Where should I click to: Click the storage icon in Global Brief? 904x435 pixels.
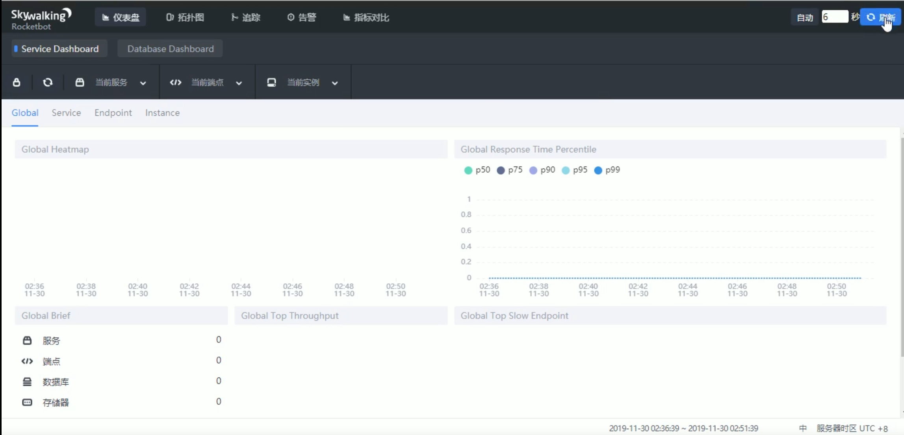(x=27, y=402)
